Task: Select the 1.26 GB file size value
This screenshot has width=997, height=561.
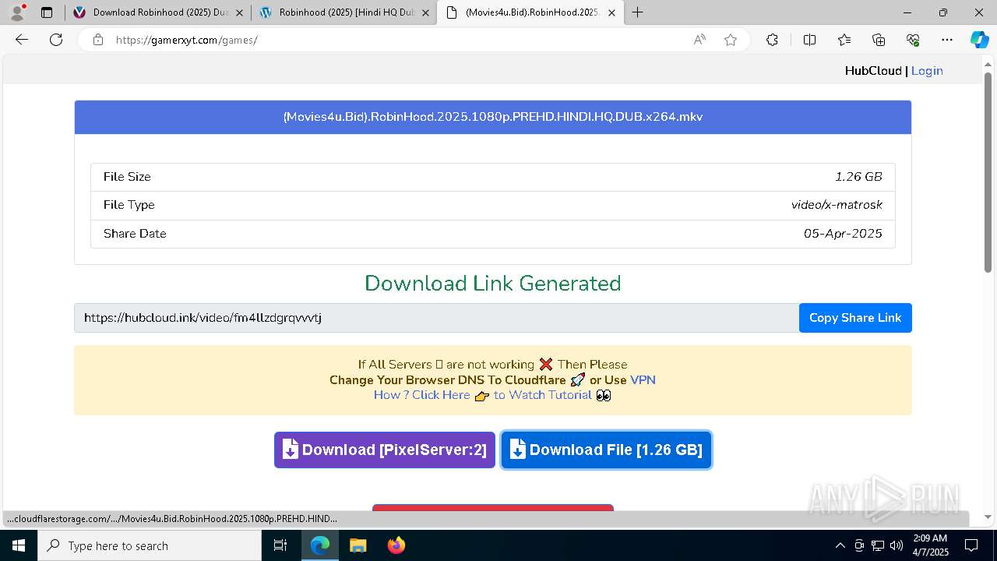Action: [x=858, y=177]
